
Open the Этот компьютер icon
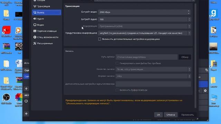(214, 100)
